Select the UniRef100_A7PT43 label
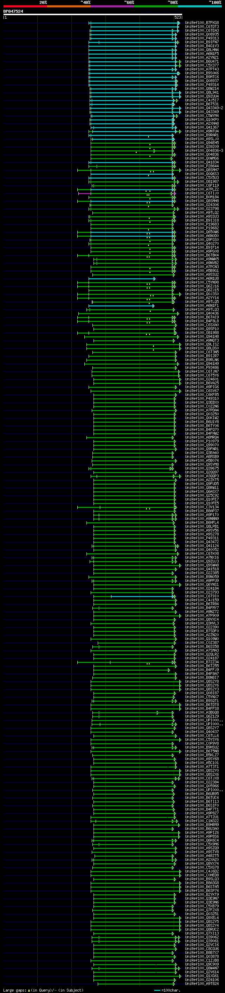225x993 pixels. 202,69
